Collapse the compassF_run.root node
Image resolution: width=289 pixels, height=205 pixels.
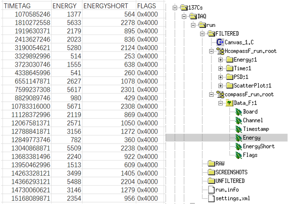(211, 94)
